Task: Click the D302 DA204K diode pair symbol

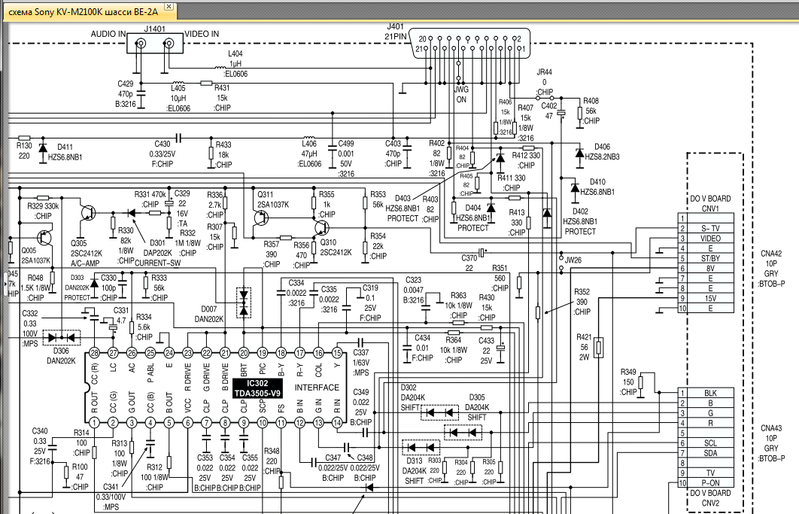Action: (440, 412)
